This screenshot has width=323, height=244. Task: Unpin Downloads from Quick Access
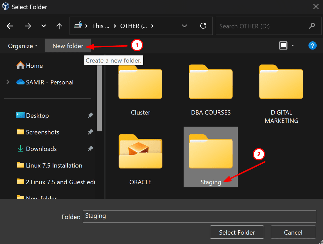click(x=90, y=149)
